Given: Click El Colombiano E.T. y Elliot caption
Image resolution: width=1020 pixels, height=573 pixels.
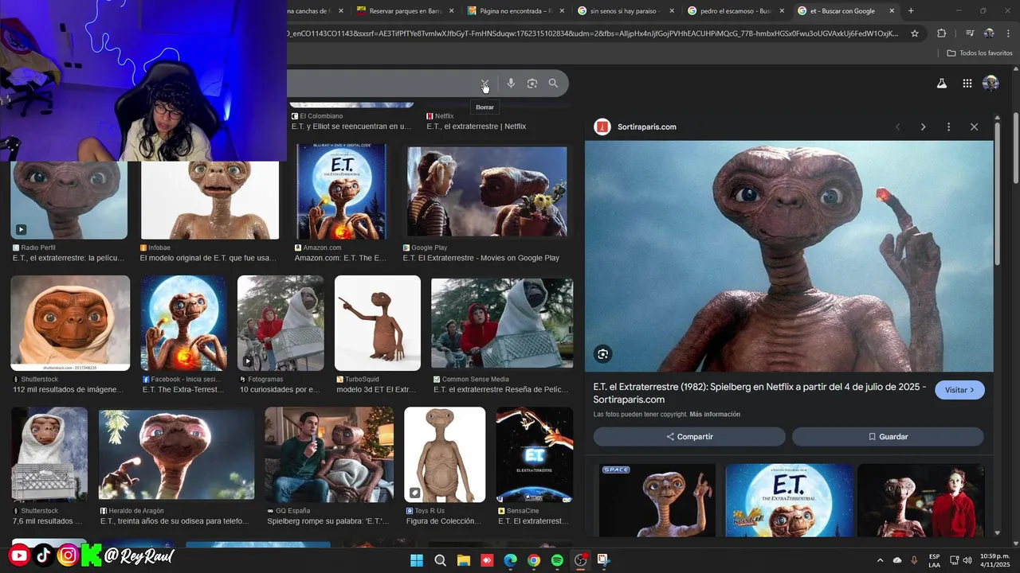Looking at the screenshot, I should coord(351,127).
